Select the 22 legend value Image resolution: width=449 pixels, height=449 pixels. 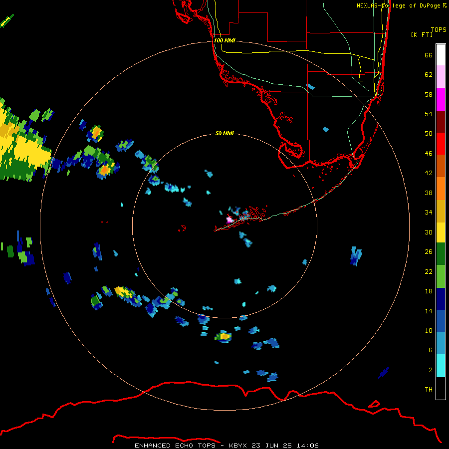[x=429, y=271]
